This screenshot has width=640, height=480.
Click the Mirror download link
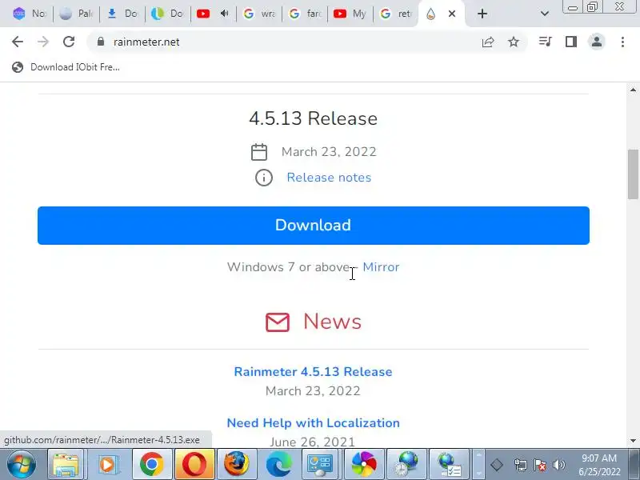click(381, 267)
